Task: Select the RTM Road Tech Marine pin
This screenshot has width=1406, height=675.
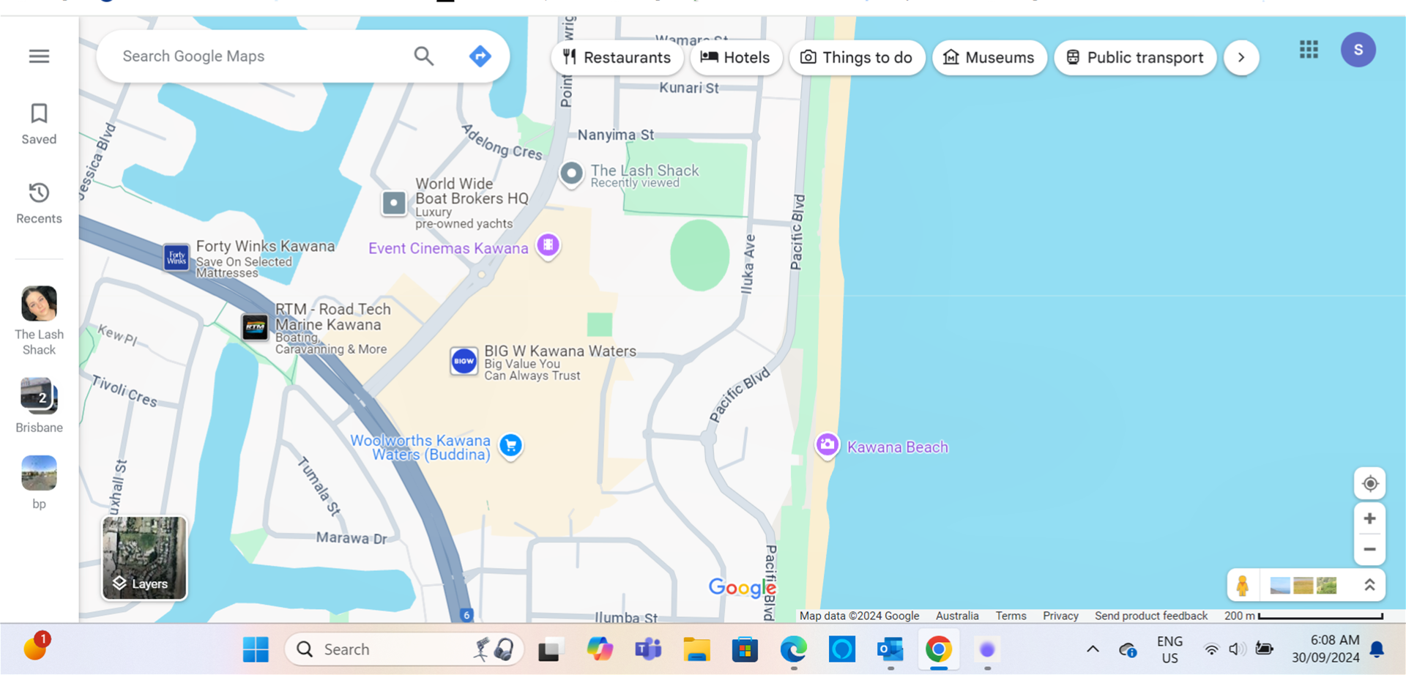Action: pyautogui.click(x=255, y=327)
